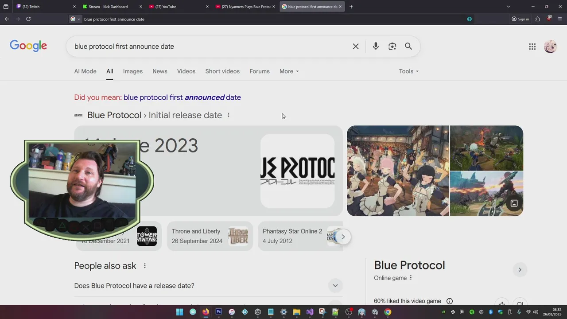Open options beside Online game label
This screenshot has width=567, height=319.
[411, 278]
